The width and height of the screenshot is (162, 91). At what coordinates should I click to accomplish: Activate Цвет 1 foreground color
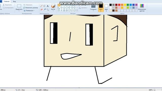101,8
